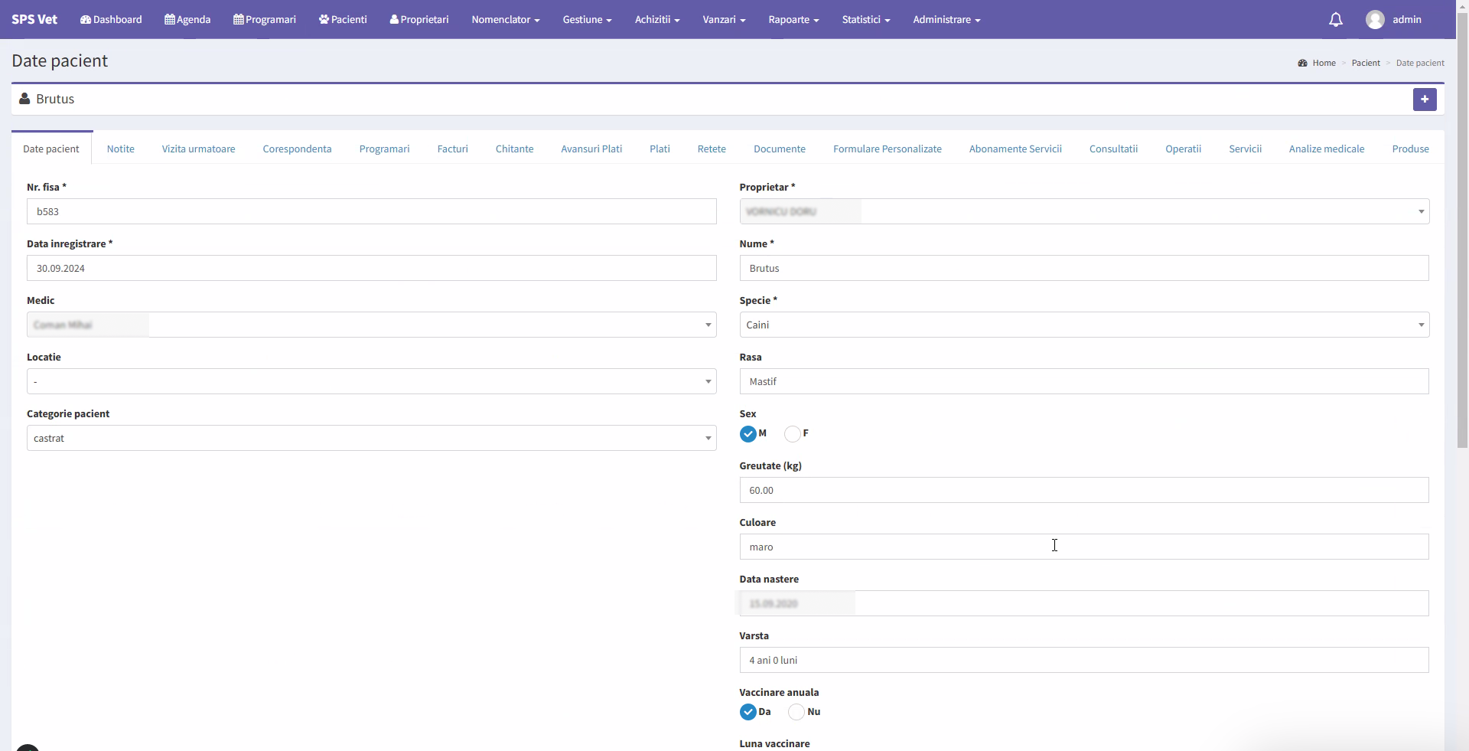
Task: Select M for patient sex
Action: [x=748, y=434]
